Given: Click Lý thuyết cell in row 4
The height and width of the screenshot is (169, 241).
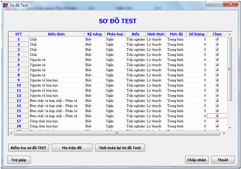Looking at the screenshot, I should [x=156, y=54].
